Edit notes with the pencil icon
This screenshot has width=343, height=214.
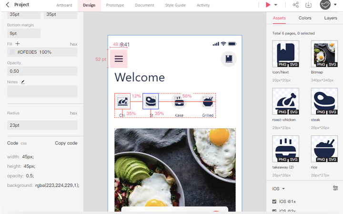tap(23, 82)
